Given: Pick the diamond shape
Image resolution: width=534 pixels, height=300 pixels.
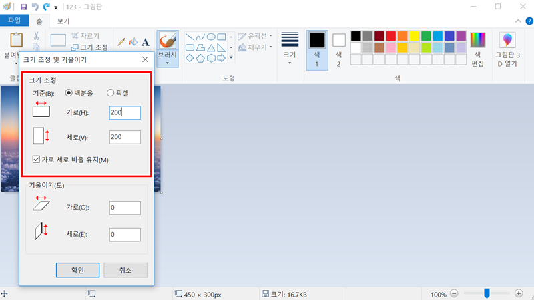Looking at the screenshot, I should pyautogui.click(x=190, y=58).
